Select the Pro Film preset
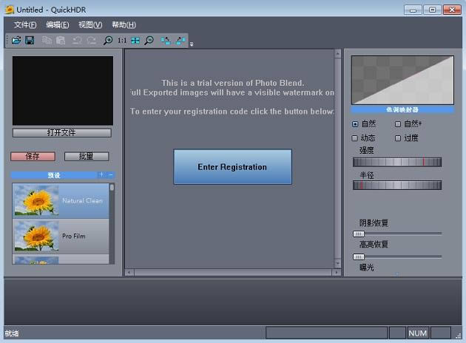 point(61,237)
